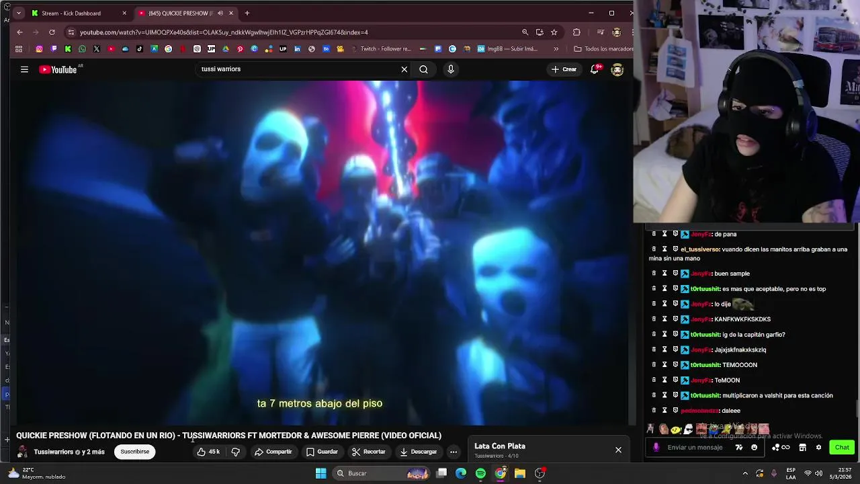The width and height of the screenshot is (860, 484).
Task: Delete the 'daleee' chat message with trash icon
Action: point(654,411)
